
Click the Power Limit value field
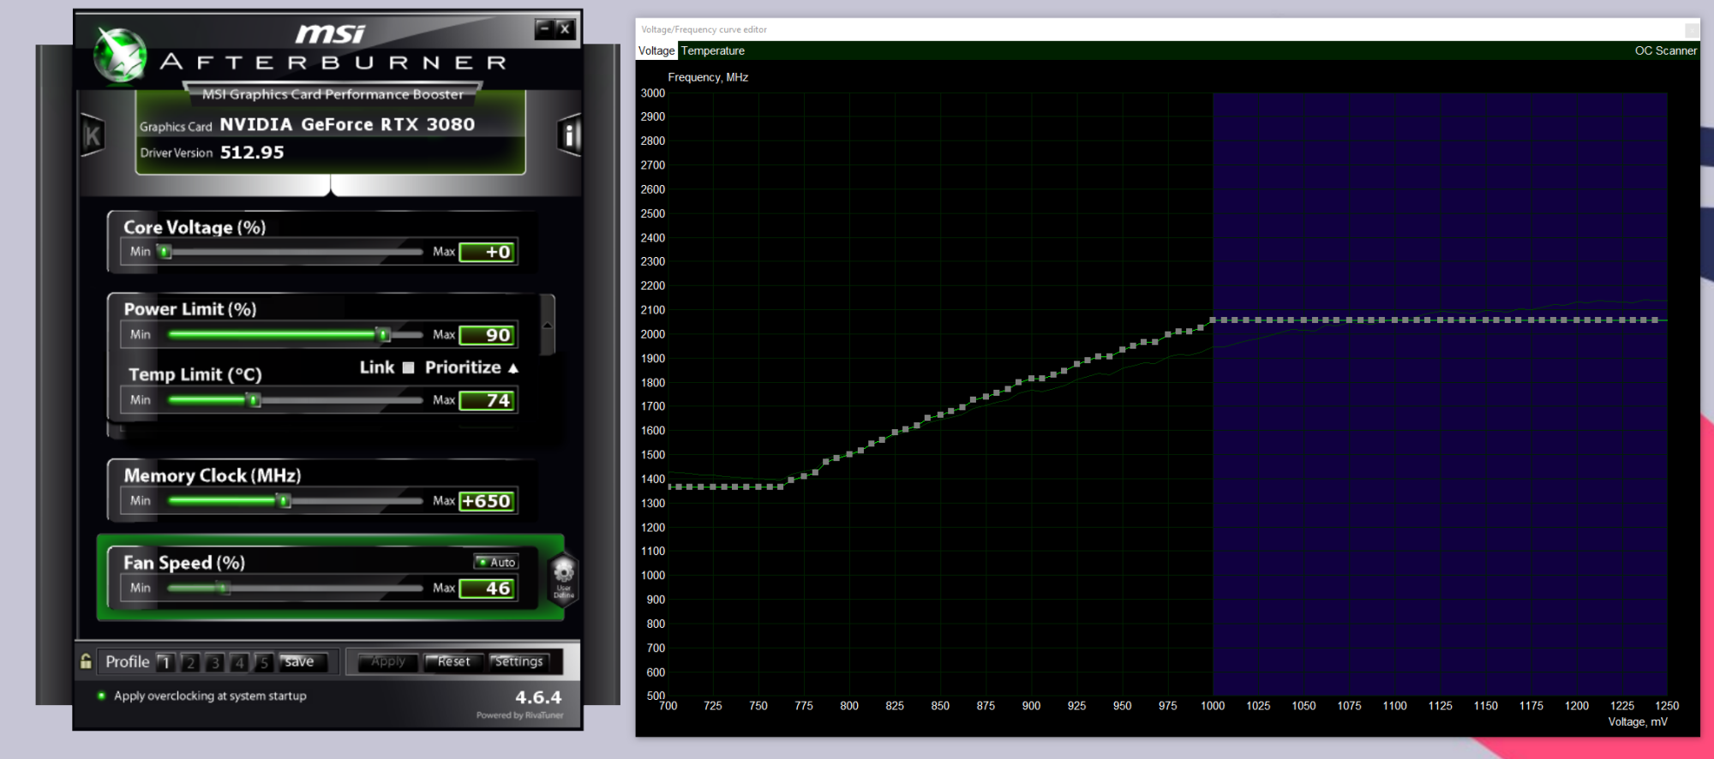[488, 335]
